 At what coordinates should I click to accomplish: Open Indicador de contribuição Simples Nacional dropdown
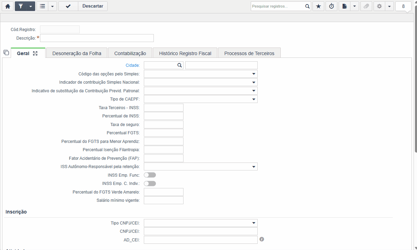[201, 82]
